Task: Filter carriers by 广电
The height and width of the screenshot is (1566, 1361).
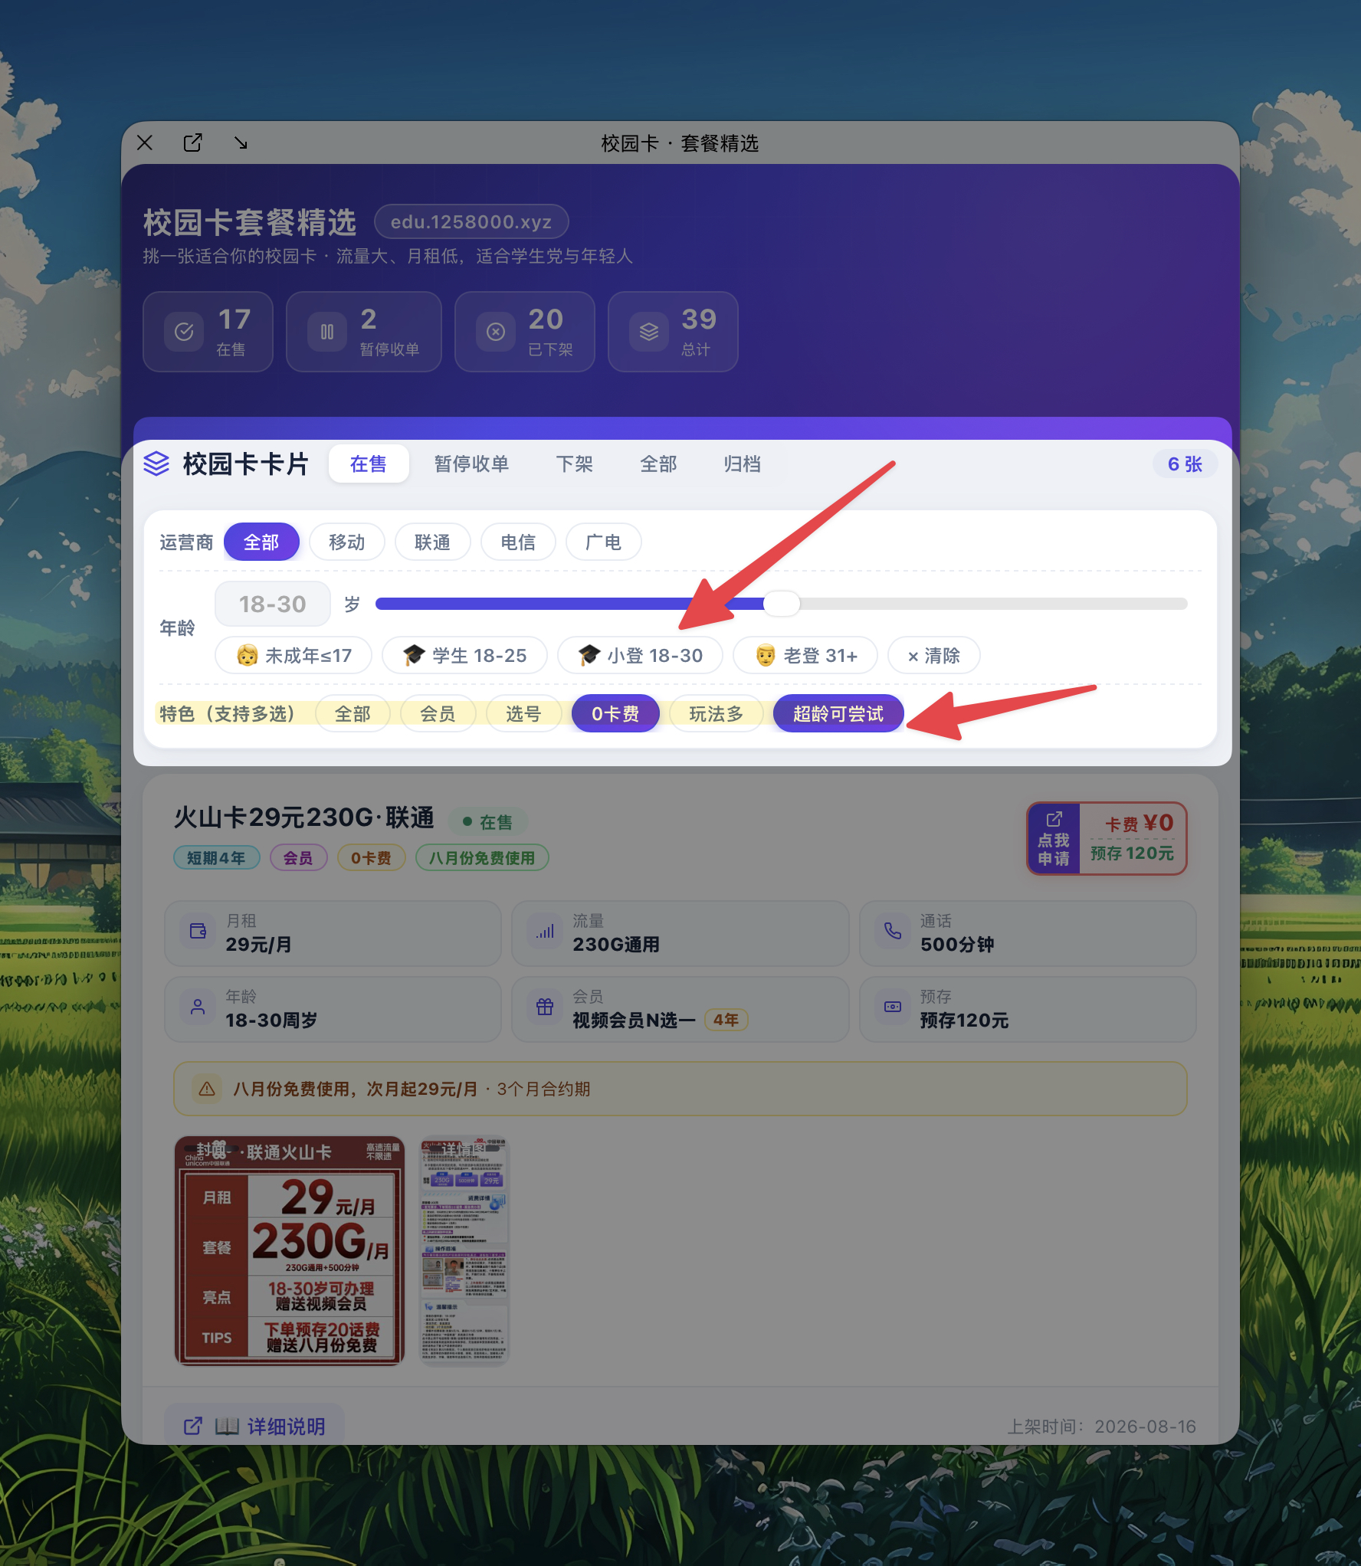Action: (603, 542)
